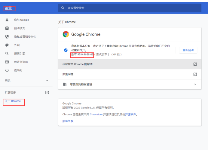This screenshot has height=150, width=208.
Task: Click the 报告问题 external link icon
Action: pos(195,74)
